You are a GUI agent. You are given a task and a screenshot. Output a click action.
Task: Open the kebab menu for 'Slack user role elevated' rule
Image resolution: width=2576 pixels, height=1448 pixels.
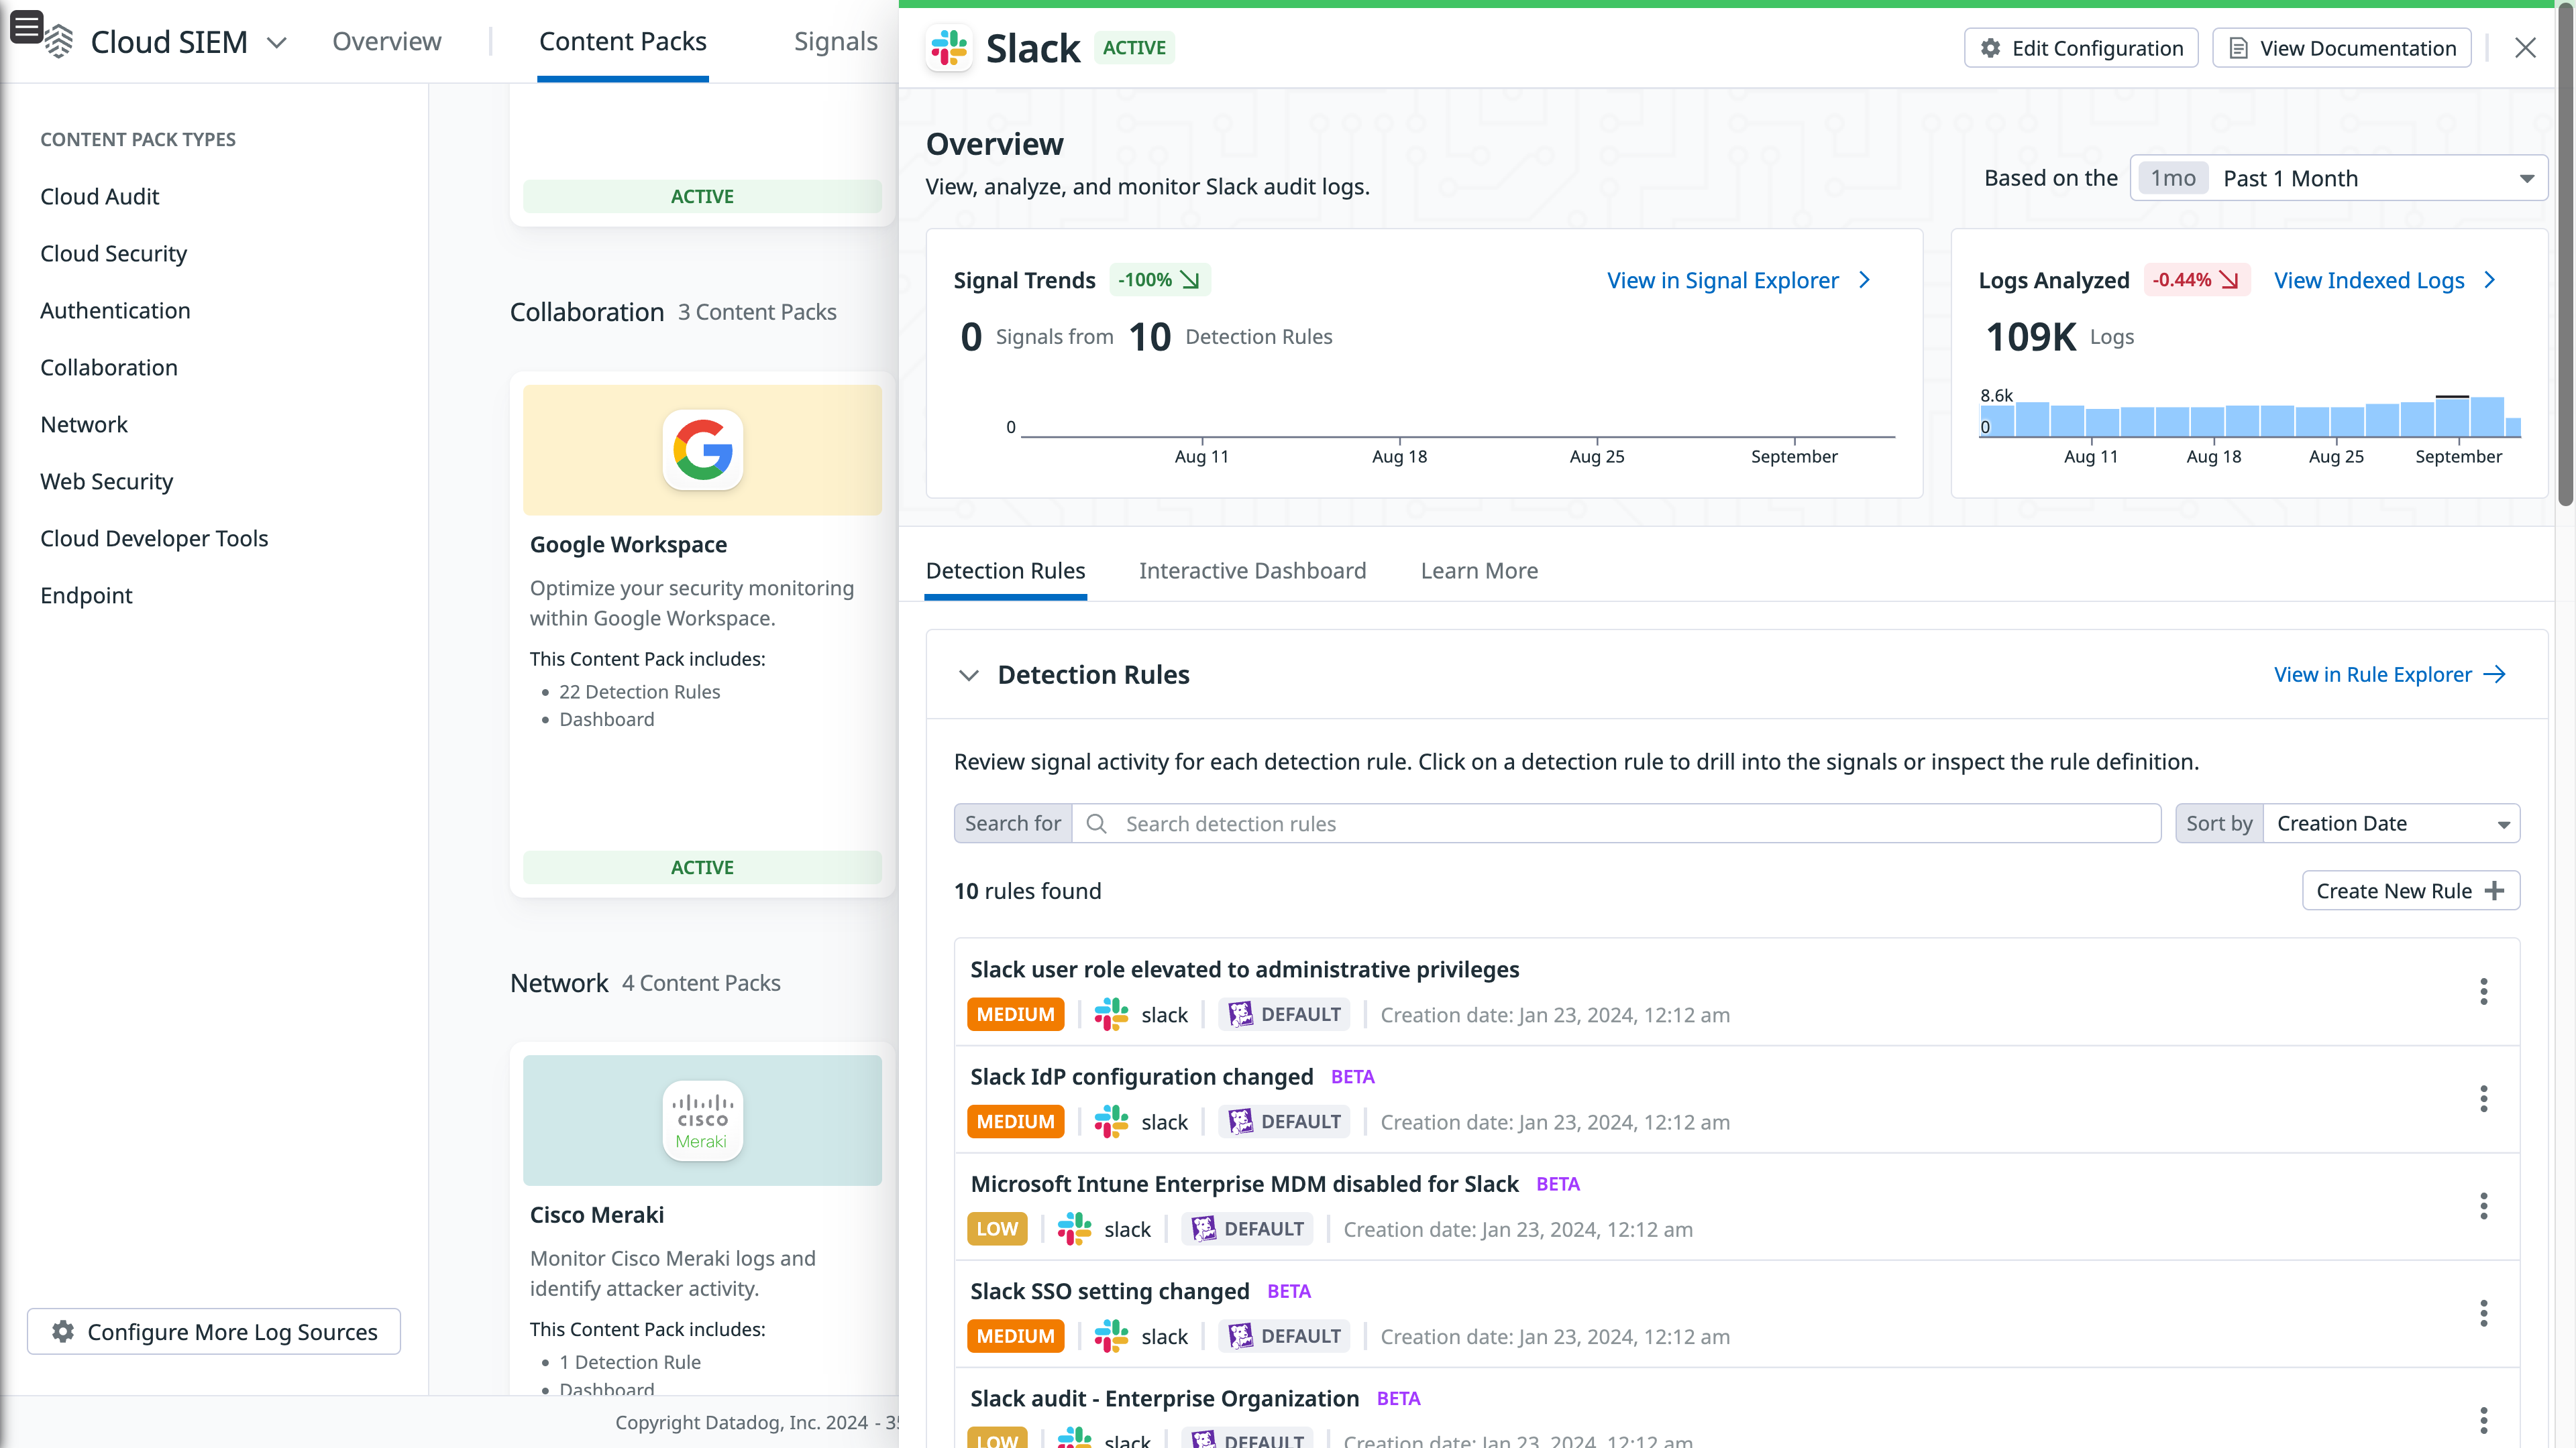point(2484,991)
